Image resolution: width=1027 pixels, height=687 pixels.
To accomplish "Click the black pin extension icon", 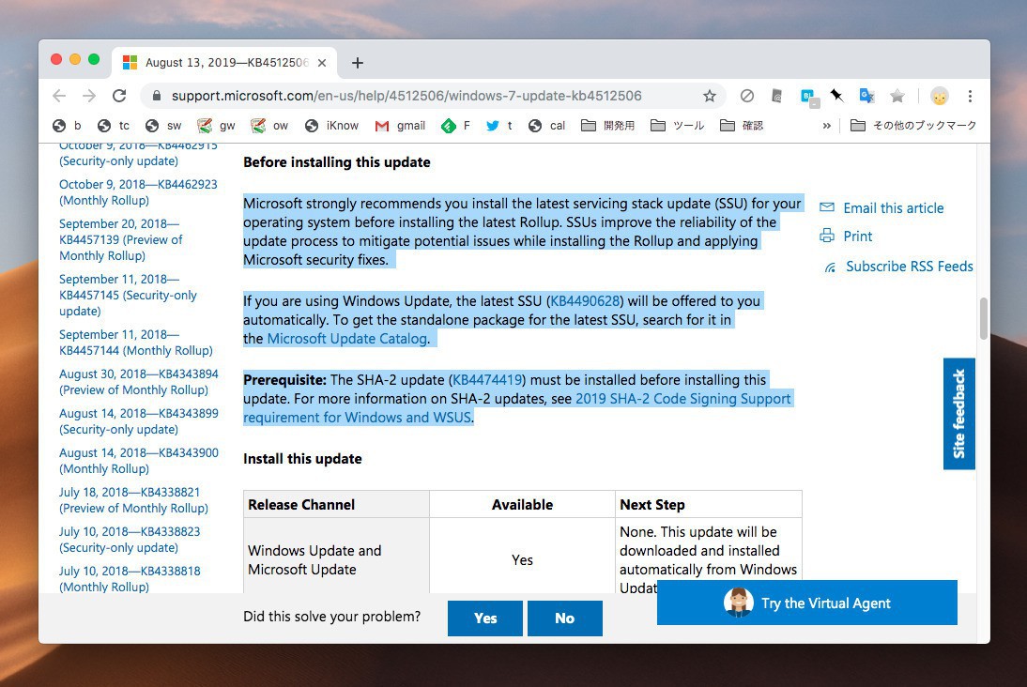I will coord(837,97).
